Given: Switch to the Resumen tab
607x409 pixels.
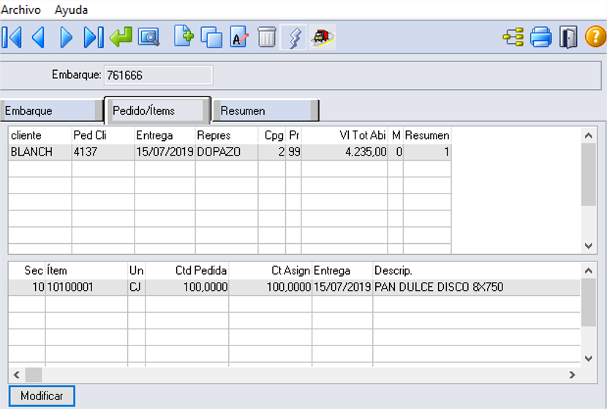Looking at the screenshot, I should coord(266,110).
